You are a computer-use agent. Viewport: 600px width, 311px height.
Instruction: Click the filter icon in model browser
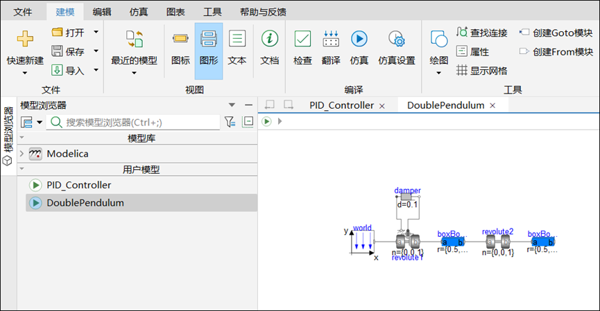click(230, 122)
